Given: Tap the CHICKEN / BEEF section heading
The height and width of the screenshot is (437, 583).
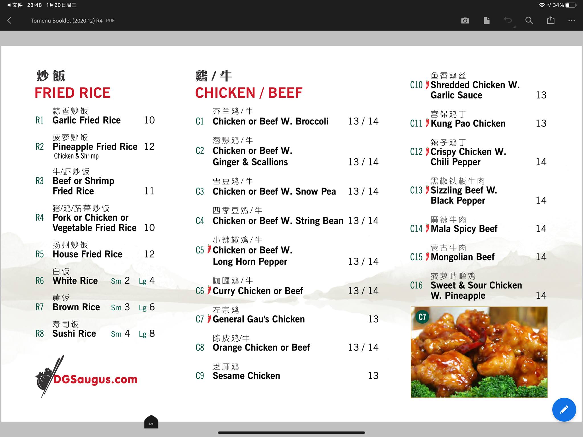Looking at the screenshot, I should (x=249, y=93).
